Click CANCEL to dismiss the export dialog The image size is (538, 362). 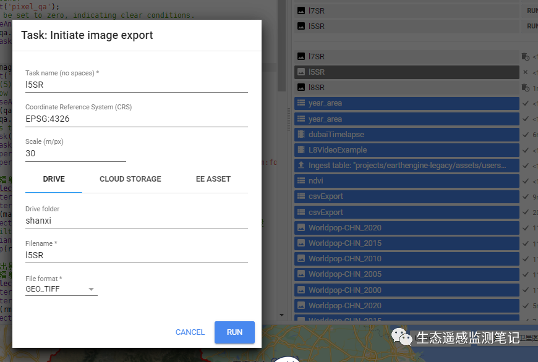(190, 332)
